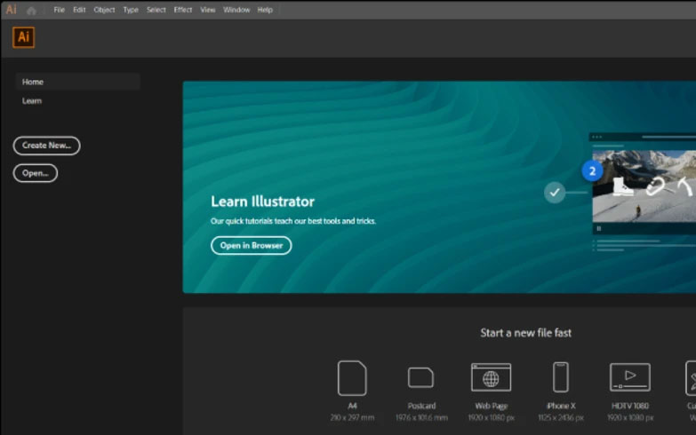
Task: Pause the tutorial preview video
Action: 599,229
